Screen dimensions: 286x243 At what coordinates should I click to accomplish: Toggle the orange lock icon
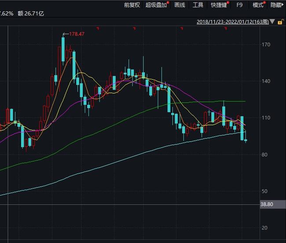(281, 22)
